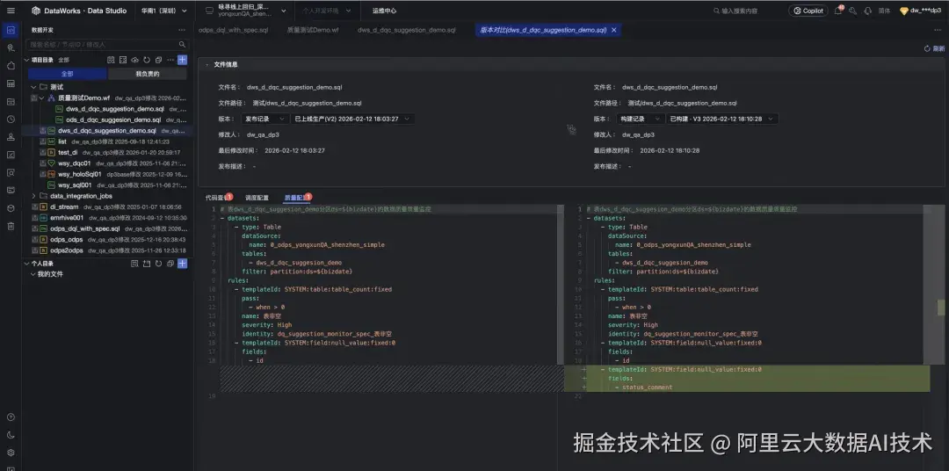Switch to the 调度配置 tab
The width and height of the screenshot is (949, 471).
tap(257, 198)
